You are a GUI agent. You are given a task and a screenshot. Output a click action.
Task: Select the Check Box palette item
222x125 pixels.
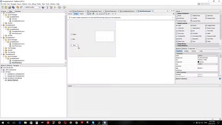click(180, 28)
